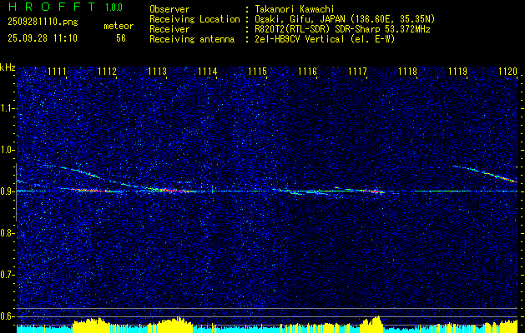Click the meteor count label
The image size is (525, 333).
[119, 26]
